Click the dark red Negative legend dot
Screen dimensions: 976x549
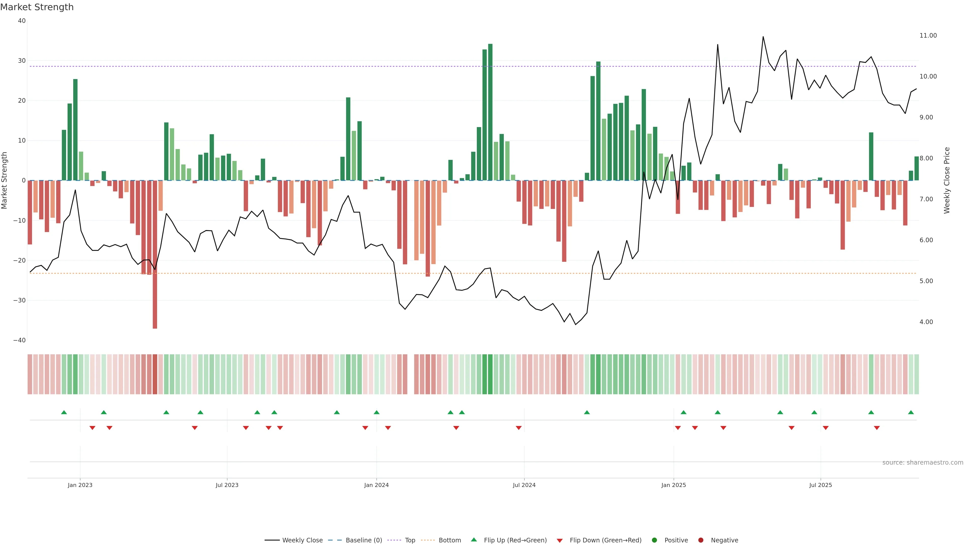(x=700, y=540)
